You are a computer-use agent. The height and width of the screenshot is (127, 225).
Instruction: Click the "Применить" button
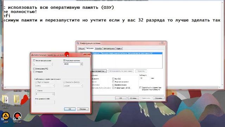146,98
